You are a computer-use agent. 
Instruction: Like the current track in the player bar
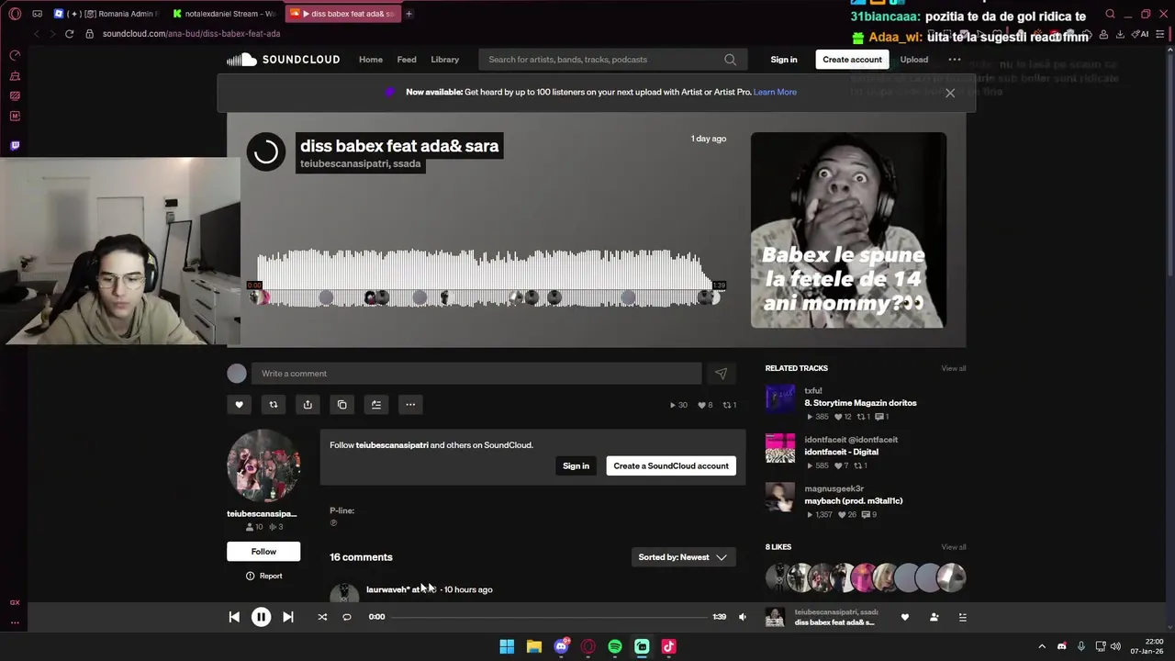tap(904, 617)
